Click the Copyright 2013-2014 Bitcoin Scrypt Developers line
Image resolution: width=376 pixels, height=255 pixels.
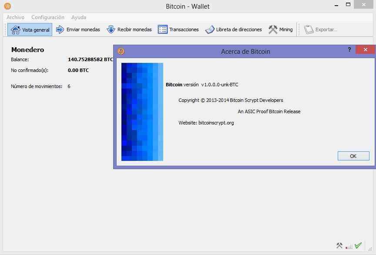231,100
